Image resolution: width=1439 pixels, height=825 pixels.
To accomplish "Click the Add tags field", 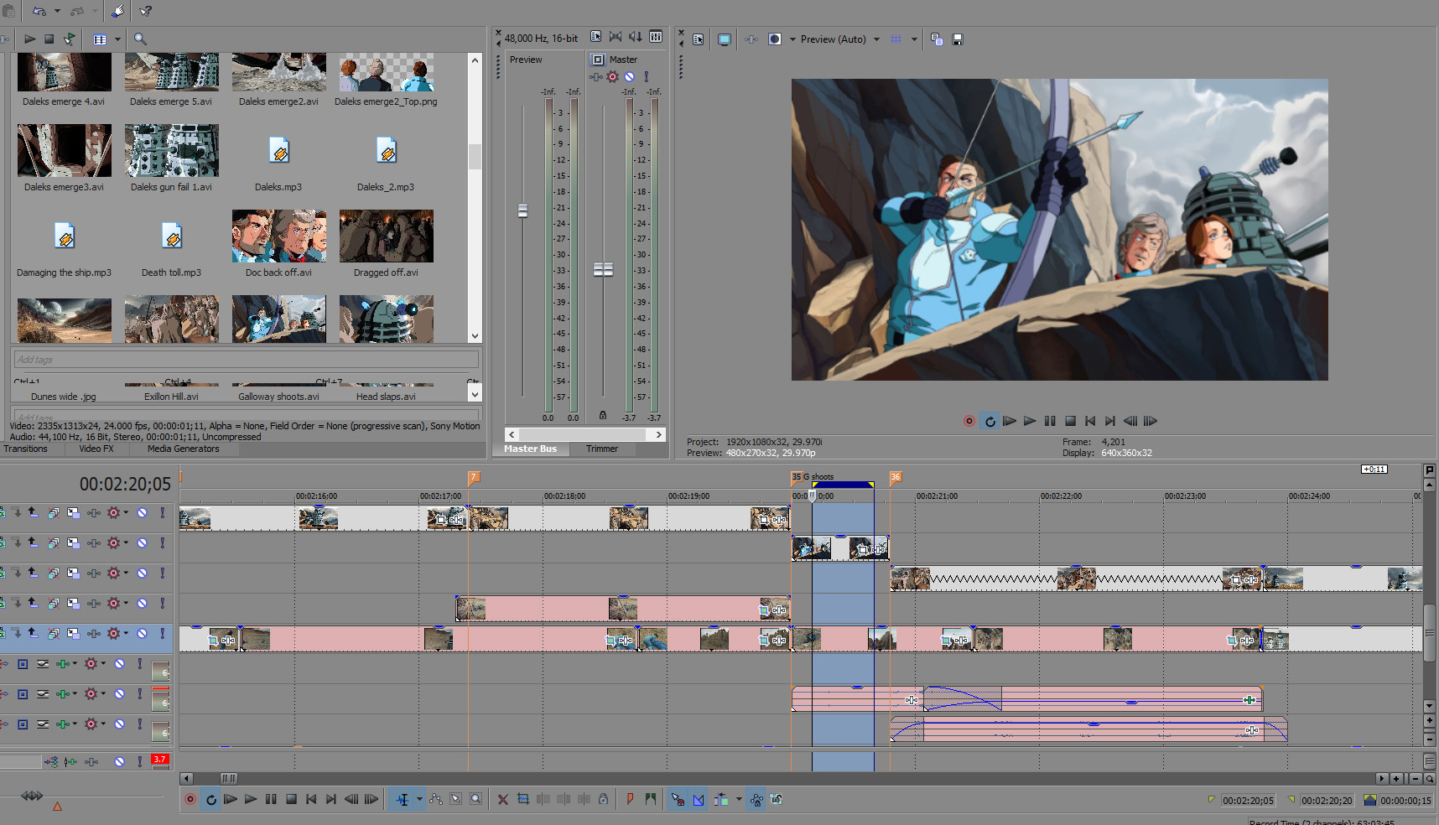I will (246, 360).
